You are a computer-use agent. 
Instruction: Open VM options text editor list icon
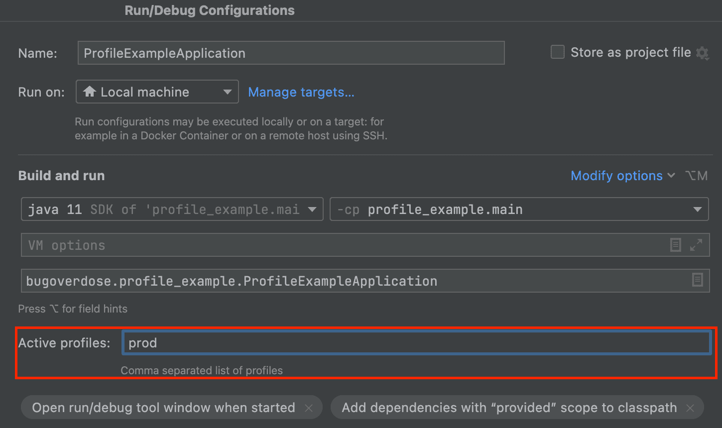[x=675, y=245]
